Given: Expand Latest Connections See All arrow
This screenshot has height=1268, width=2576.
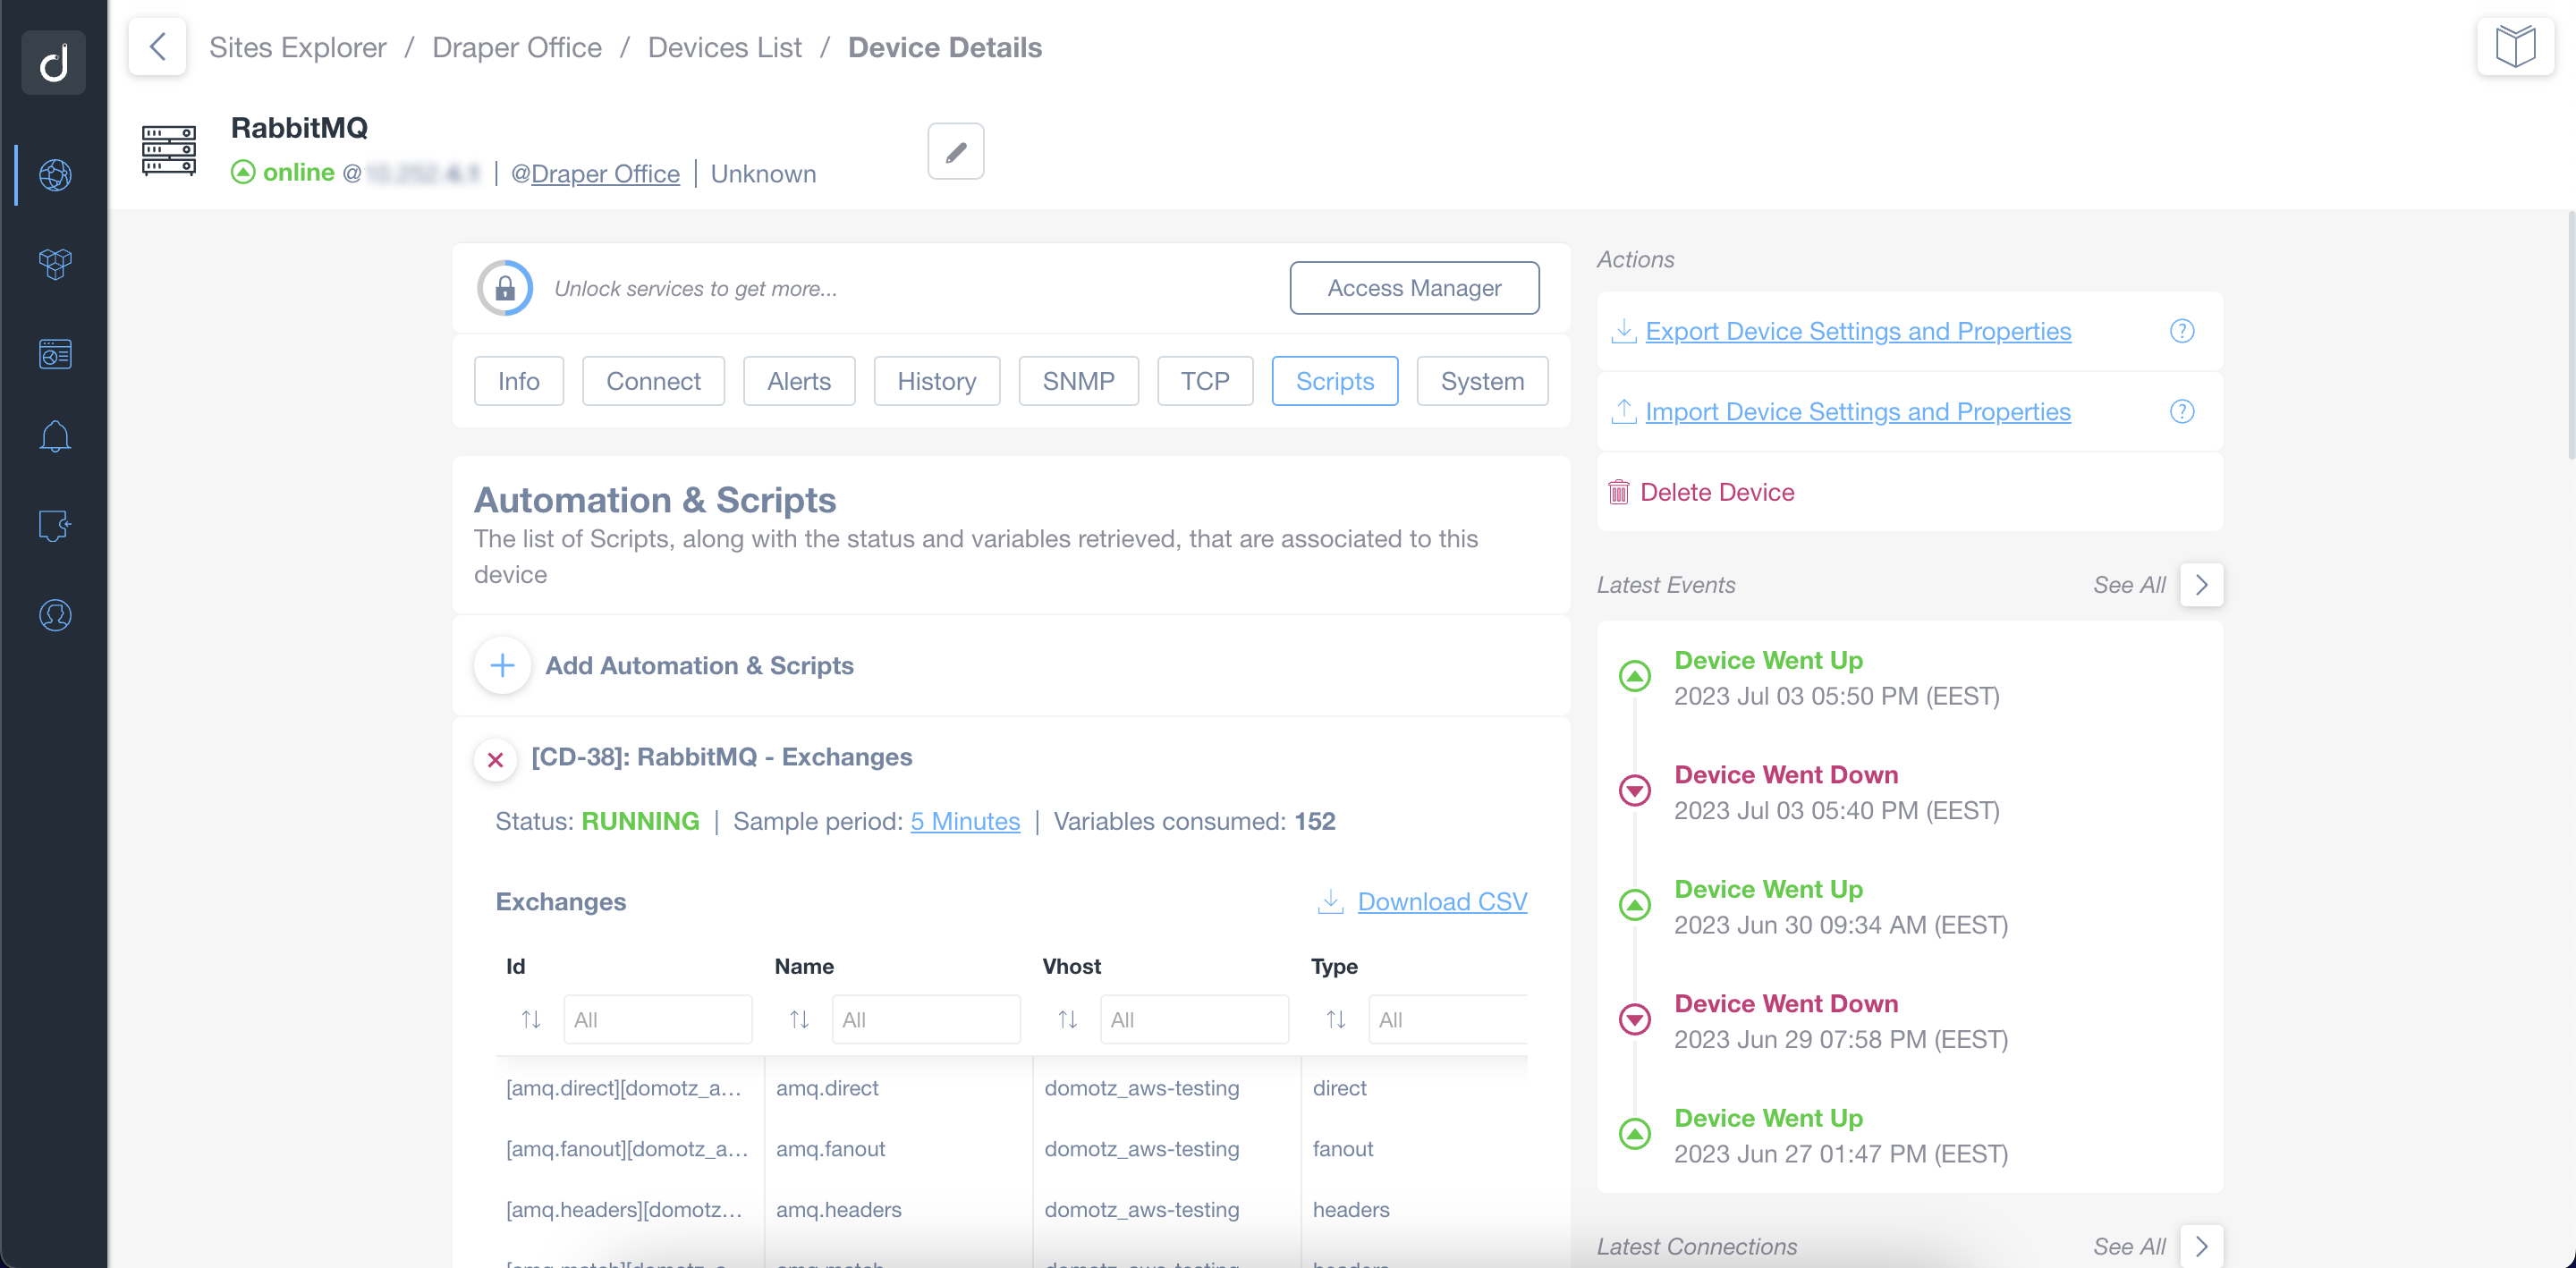Looking at the screenshot, I should 2201,1246.
